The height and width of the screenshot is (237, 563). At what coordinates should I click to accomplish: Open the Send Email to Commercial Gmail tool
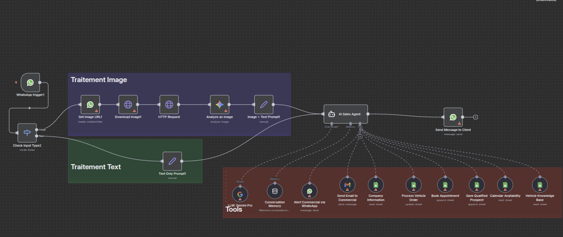347,185
